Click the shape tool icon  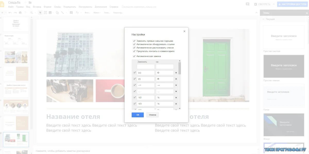(x=57, y=13)
